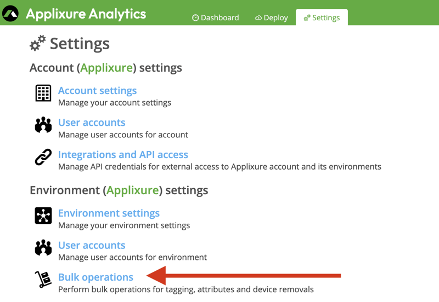Click people icon beside Manage user accounts for environment
The height and width of the screenshot is (302, 439).
[x=43, y=248]
